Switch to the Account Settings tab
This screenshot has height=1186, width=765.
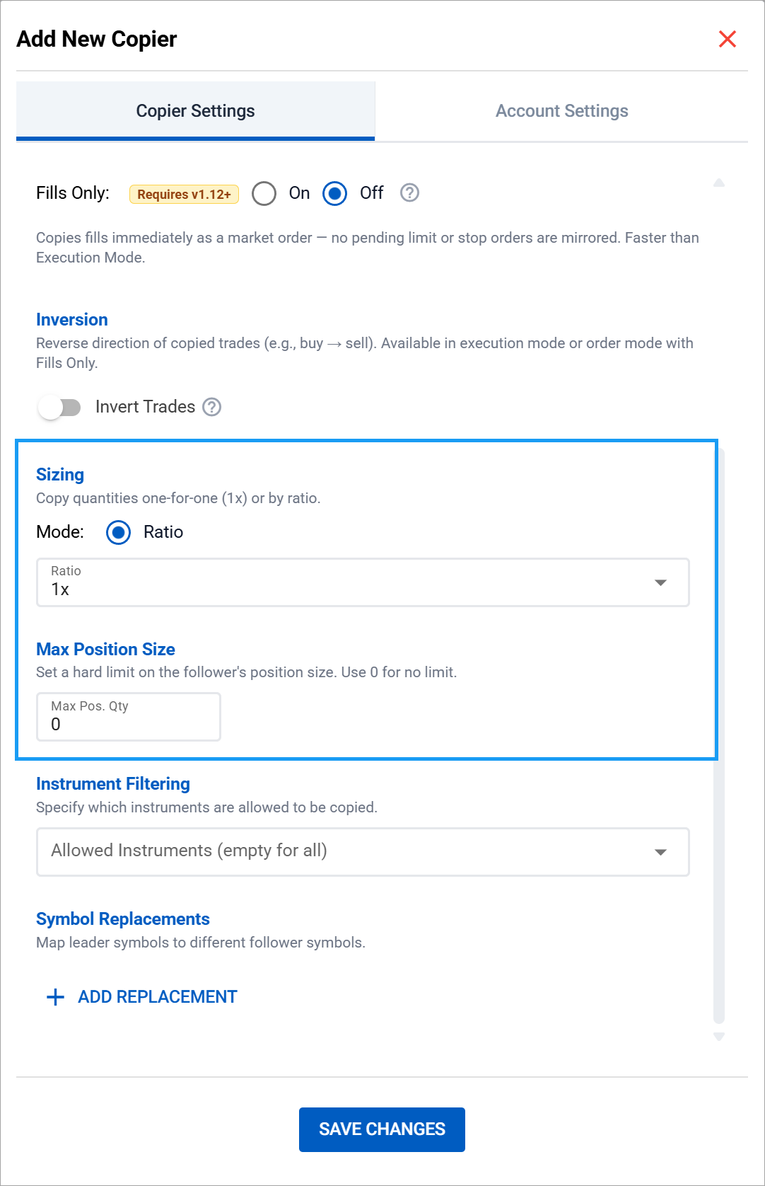[x=561, y=111]
